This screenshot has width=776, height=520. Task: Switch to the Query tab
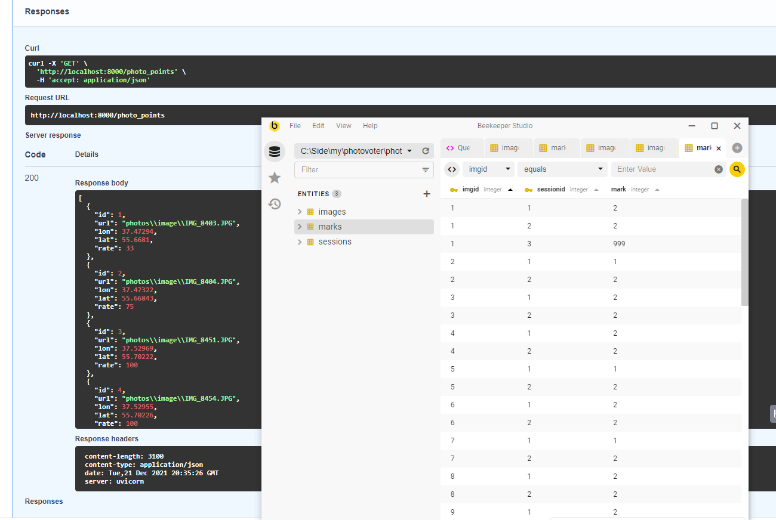[458, 148]
